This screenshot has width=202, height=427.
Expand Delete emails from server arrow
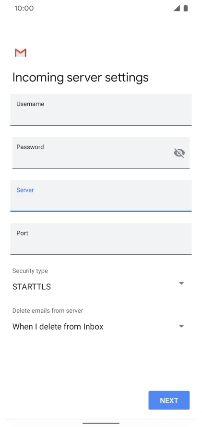[181, 326]
